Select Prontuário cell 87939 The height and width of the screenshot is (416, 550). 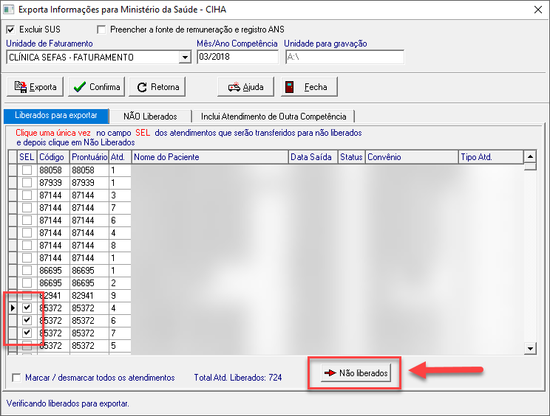click(89, 183)
